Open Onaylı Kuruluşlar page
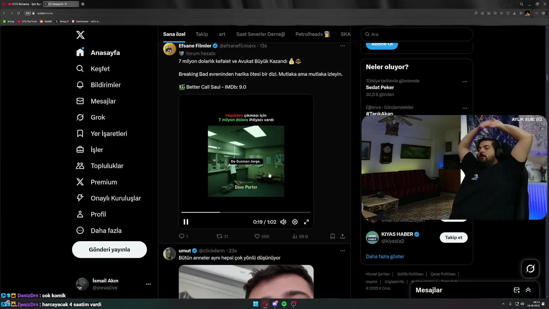Screen dimensions: 549x309 [109, 198]
